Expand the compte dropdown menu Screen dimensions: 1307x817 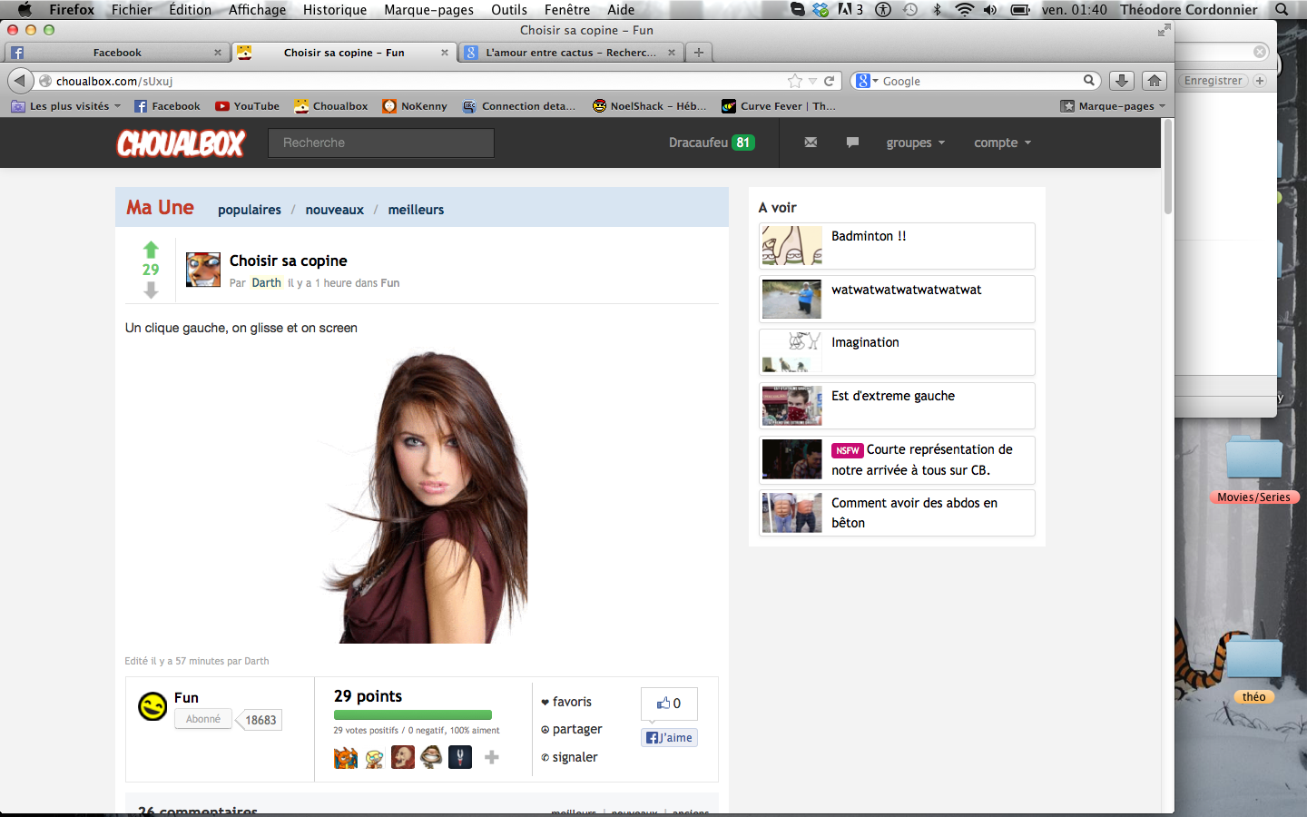1002,143
